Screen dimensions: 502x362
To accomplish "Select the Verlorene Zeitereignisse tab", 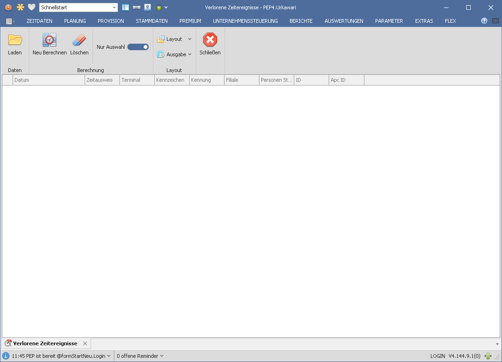I will [x=45, y=343].
